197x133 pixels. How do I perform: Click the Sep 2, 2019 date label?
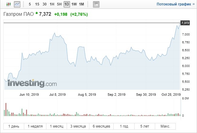click(x=116, y=95)
